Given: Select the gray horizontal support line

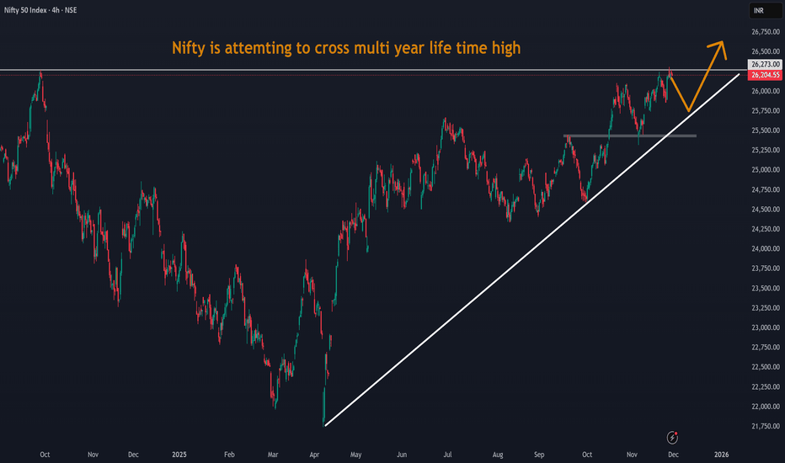Looking at the screenshot, I should [630, 136].
